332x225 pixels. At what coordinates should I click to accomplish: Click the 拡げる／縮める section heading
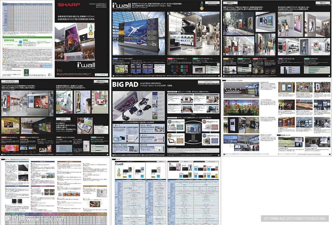coord(147,125)
